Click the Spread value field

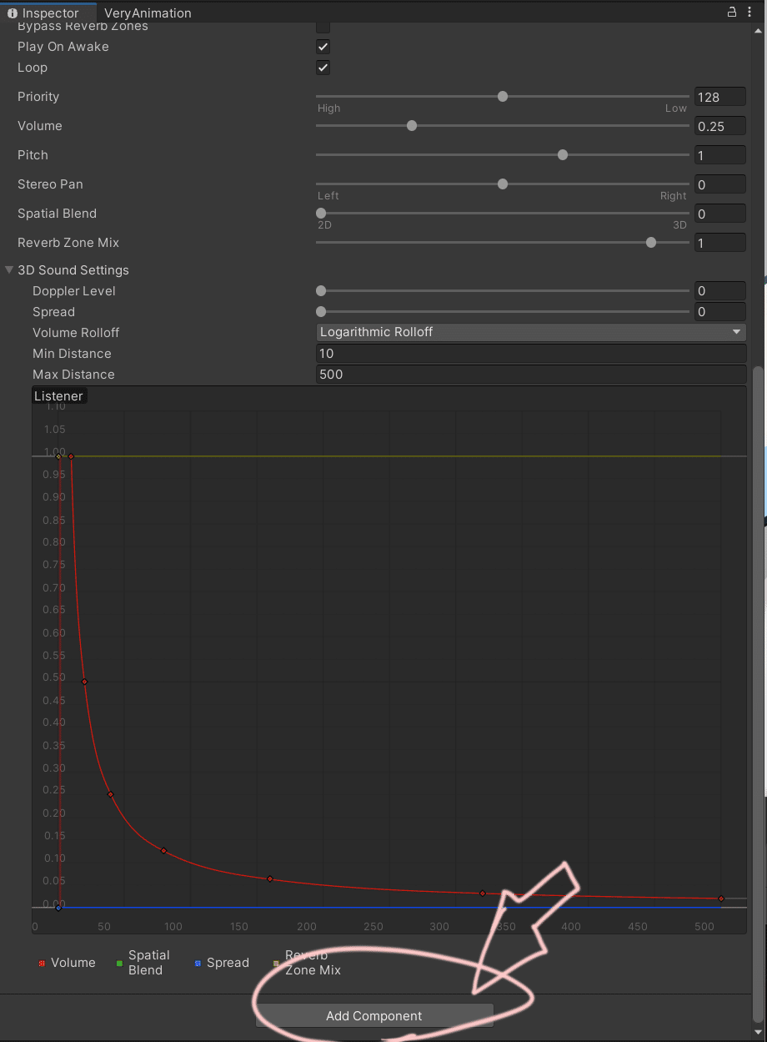point(719,312)
